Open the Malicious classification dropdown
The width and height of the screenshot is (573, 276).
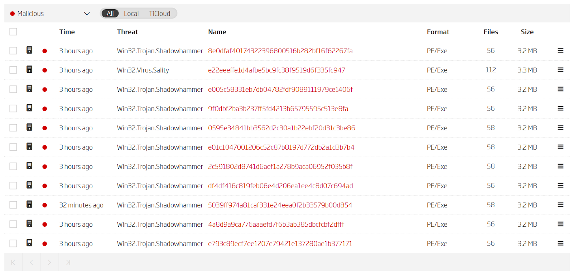50,14
